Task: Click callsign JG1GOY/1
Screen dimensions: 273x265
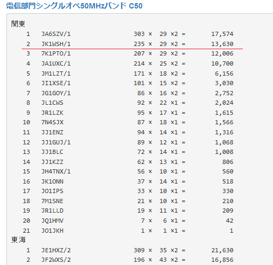Action: pyautogui.click(x=56, y=93)
